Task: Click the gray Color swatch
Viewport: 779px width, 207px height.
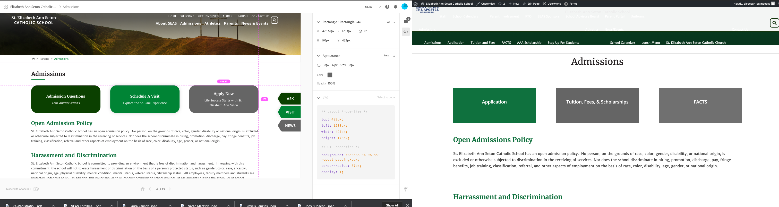Action: (330, 75)
